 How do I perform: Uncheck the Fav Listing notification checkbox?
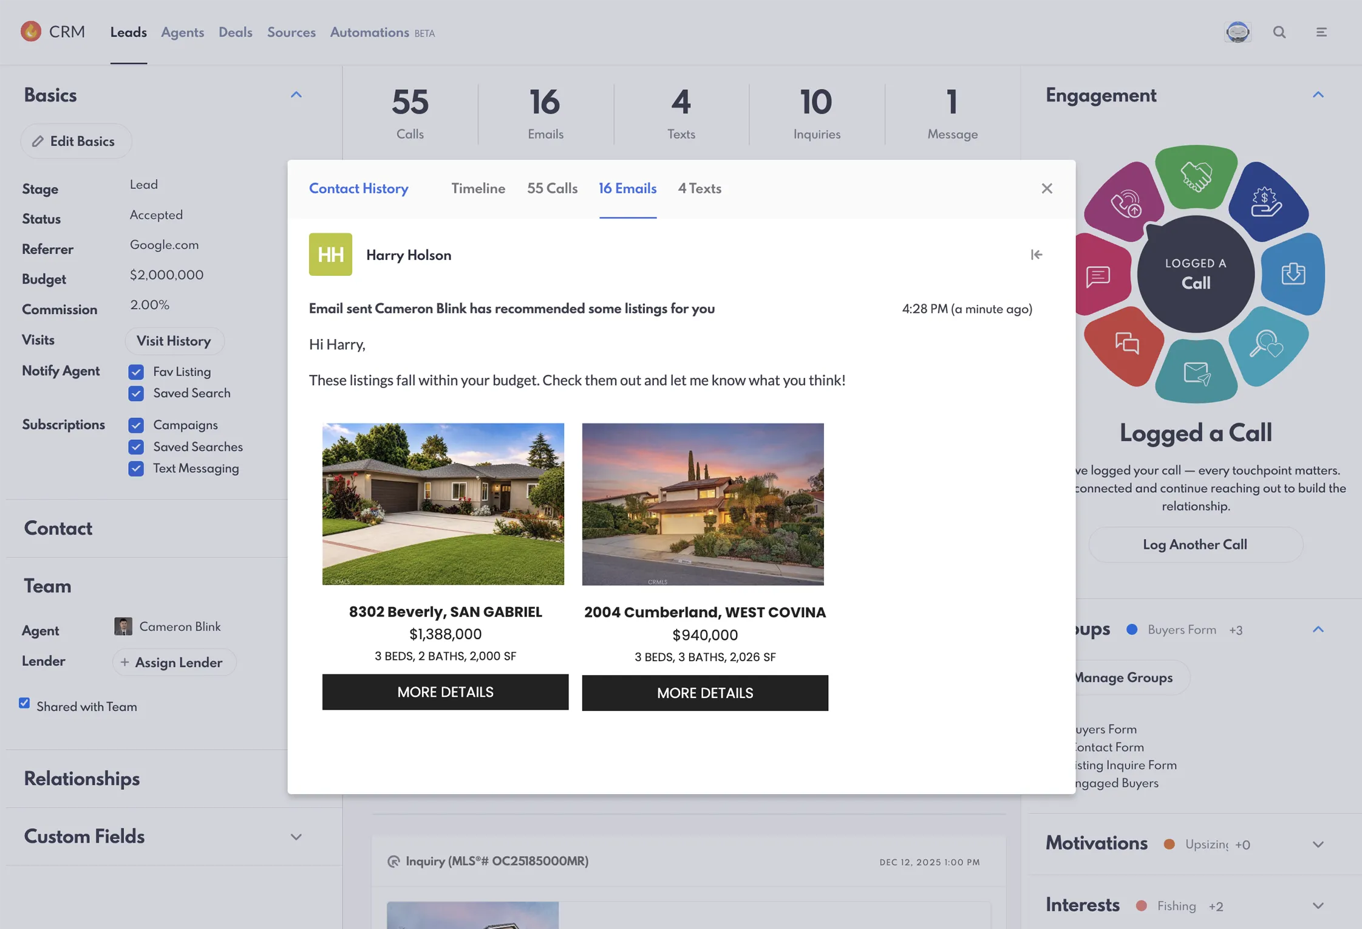[136, 372]
